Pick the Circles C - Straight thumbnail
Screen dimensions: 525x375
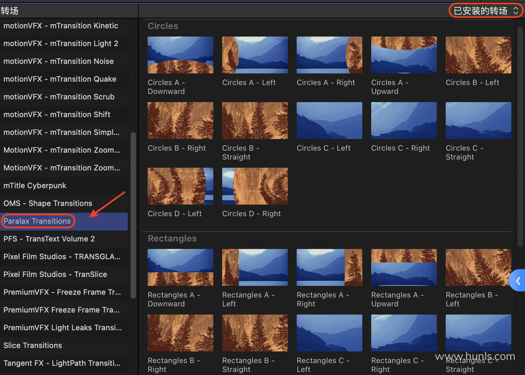478,121
